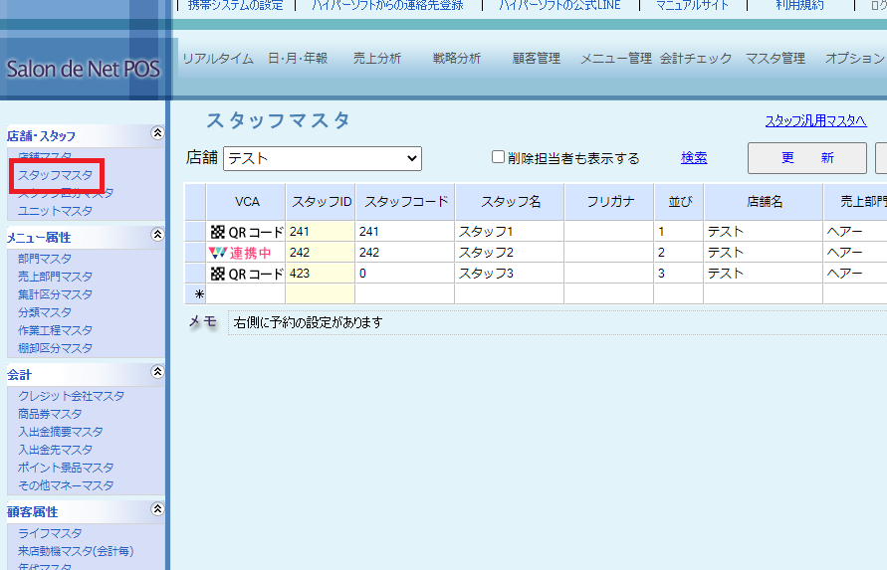Screen dimensions: 887x570
Task: Open the マスタ管理 menu
Action: pyautogui.click(x=776, y=59)
